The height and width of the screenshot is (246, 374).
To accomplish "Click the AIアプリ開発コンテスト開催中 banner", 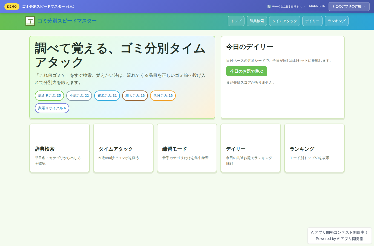I will click(x=340, y=232).
